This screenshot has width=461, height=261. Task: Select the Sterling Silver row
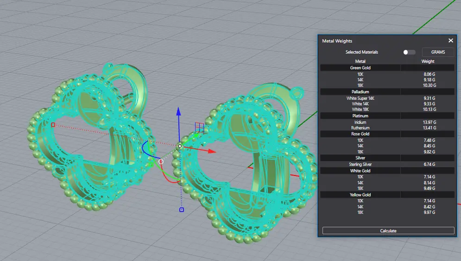[360, 164]
